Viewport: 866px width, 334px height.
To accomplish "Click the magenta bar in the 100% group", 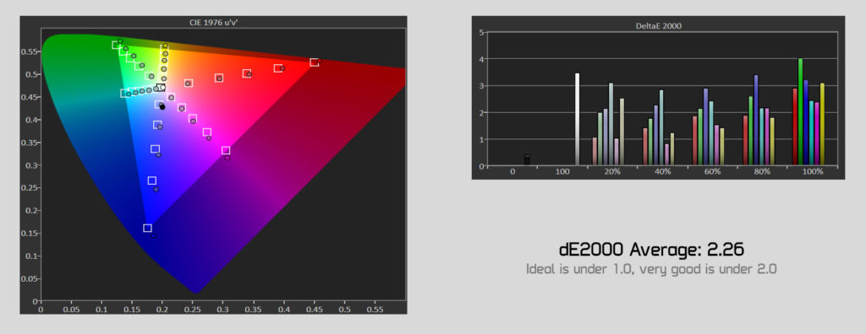I will pos(816,134).
